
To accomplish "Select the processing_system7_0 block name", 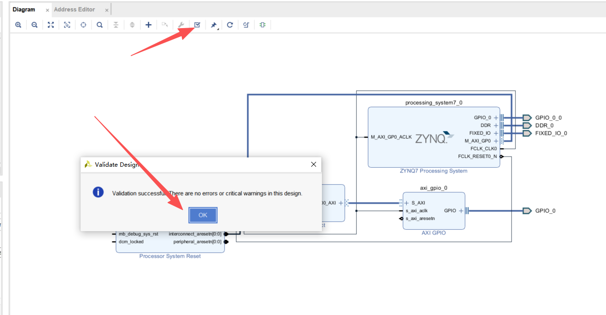I will point(434,103).
